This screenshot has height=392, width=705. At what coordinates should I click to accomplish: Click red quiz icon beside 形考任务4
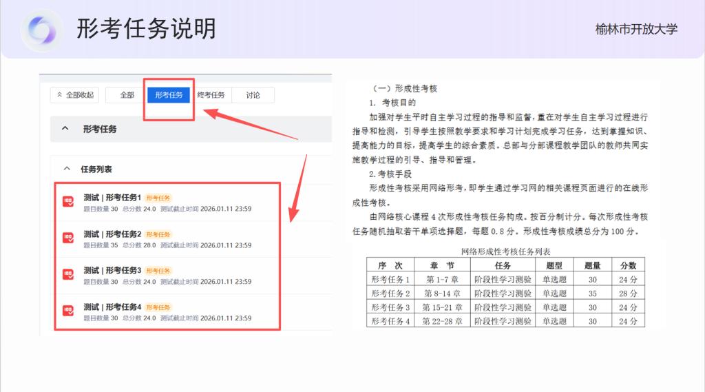(68, 311)
